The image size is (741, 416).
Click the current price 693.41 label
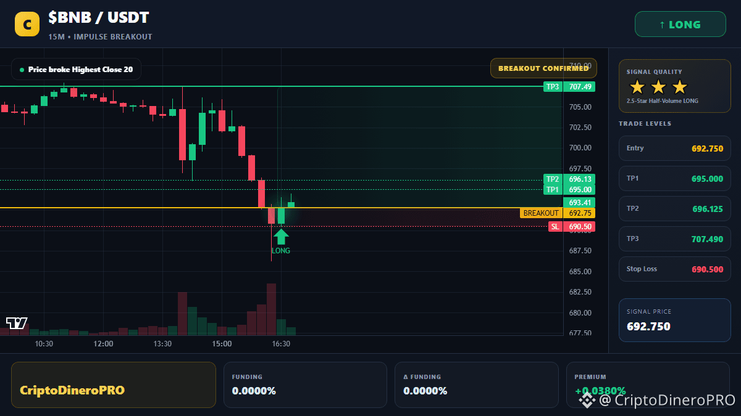tap(579, 202)
